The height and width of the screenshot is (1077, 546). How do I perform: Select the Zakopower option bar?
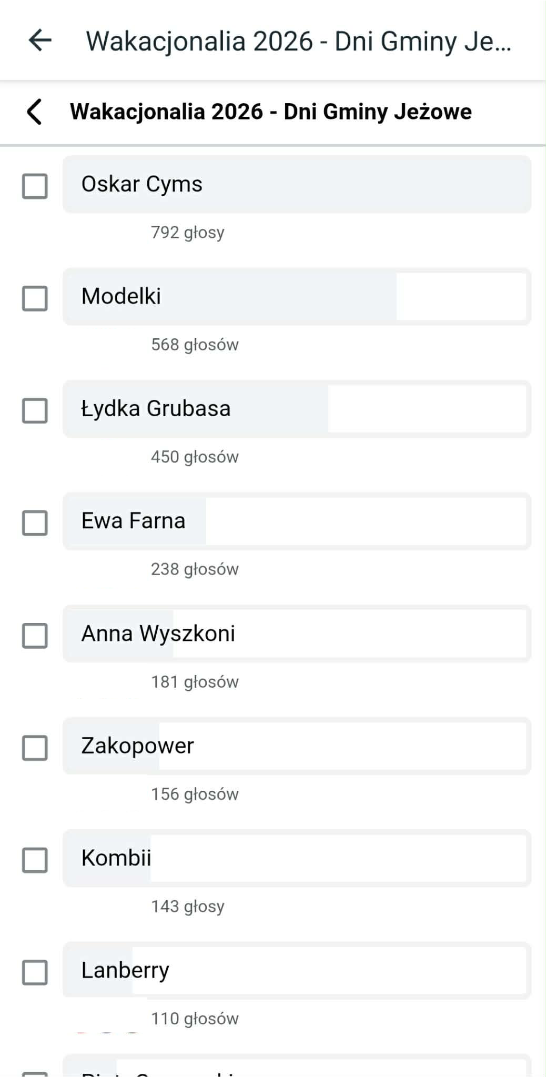297,746
